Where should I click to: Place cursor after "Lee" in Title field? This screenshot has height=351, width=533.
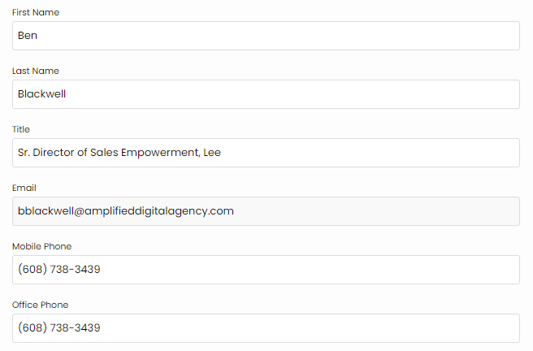click(222, 153)
